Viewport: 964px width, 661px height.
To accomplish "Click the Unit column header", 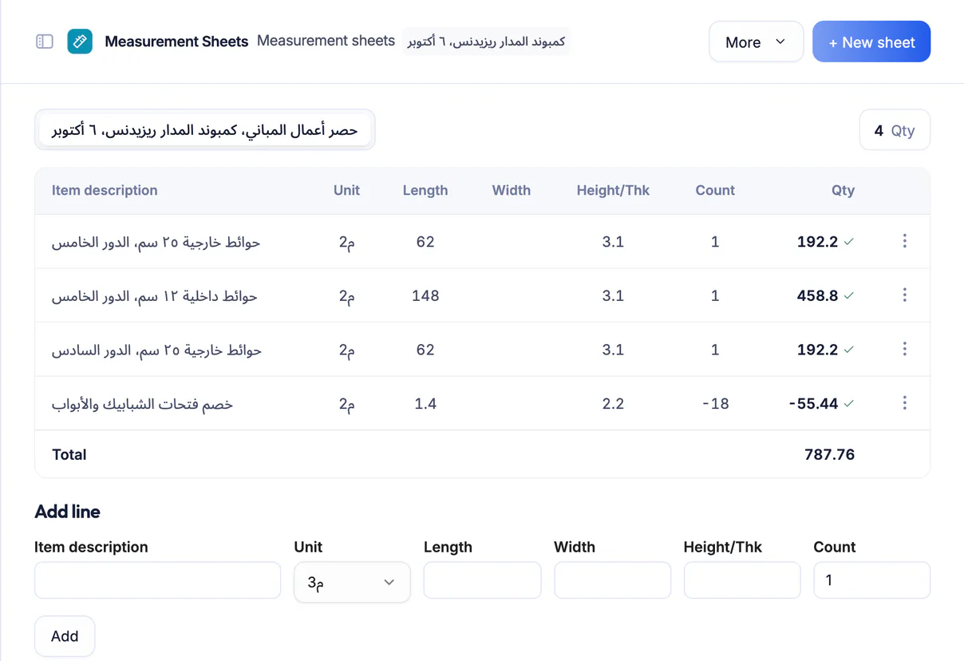I will click(346, 190).
